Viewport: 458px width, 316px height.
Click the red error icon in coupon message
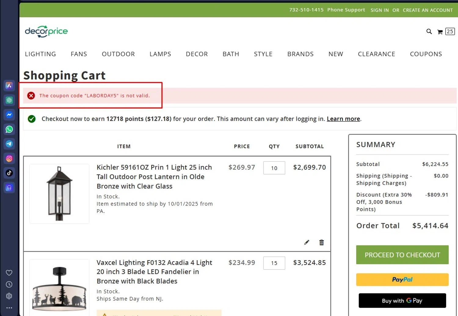click(x=31, y=95)
